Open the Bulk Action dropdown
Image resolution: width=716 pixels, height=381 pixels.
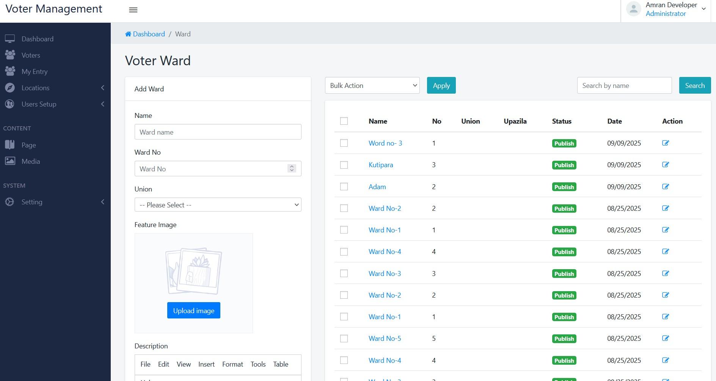pos(372,85)
